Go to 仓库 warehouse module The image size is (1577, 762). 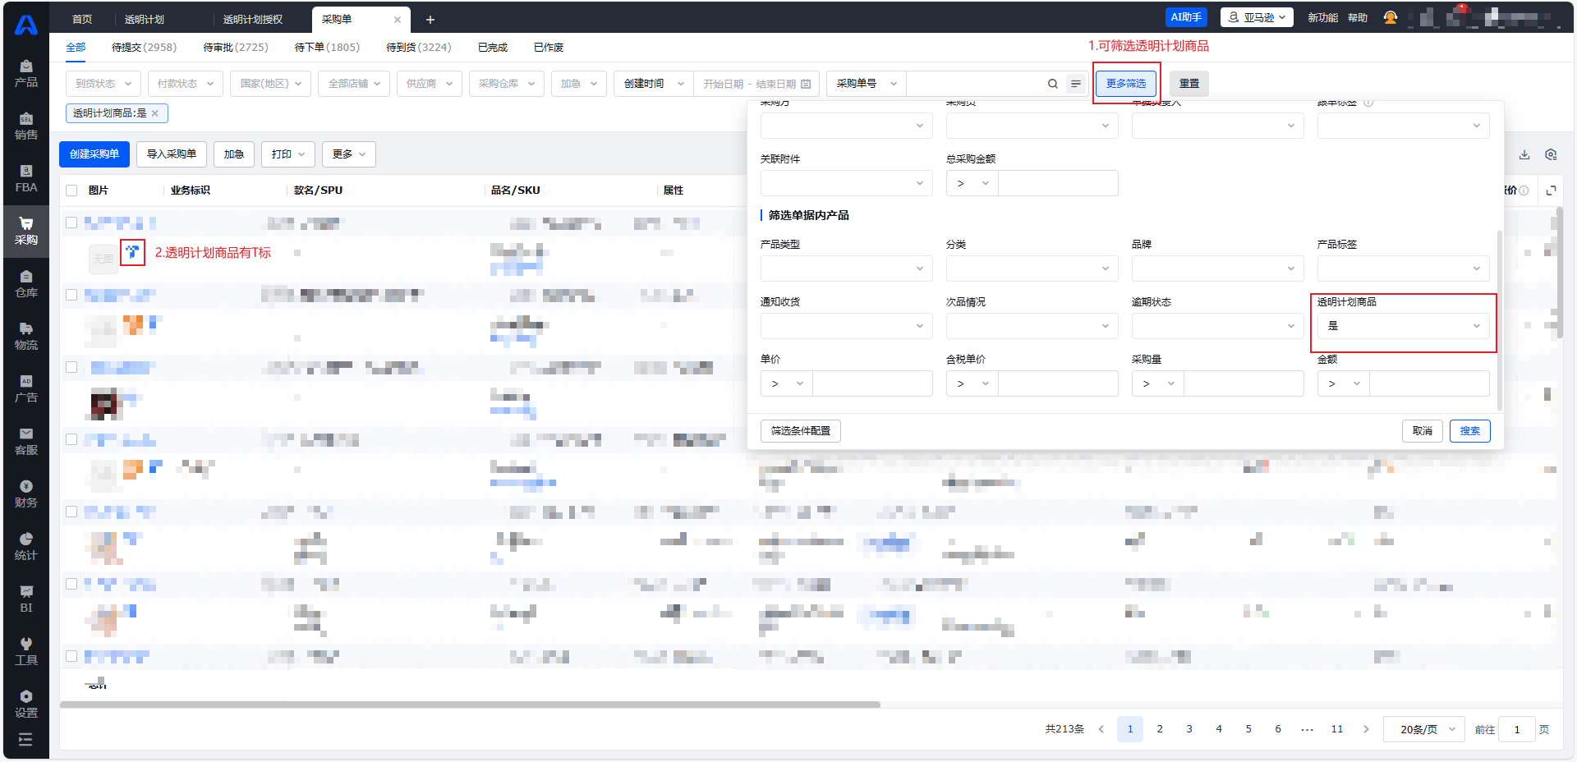click(x=25, y=283)
